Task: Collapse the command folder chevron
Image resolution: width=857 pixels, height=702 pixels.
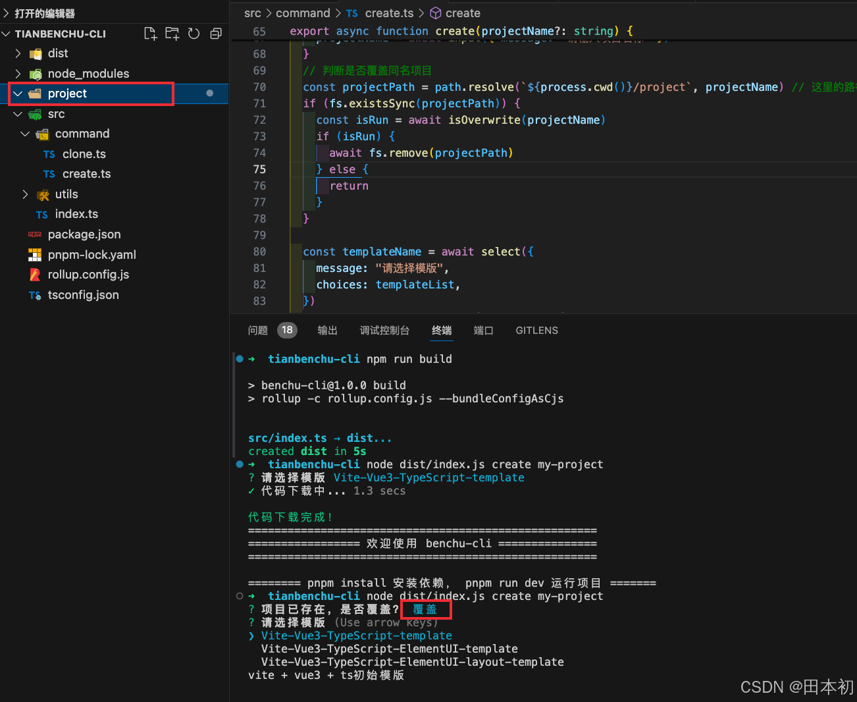Action: pyautogui.click(x=25, y=134)
